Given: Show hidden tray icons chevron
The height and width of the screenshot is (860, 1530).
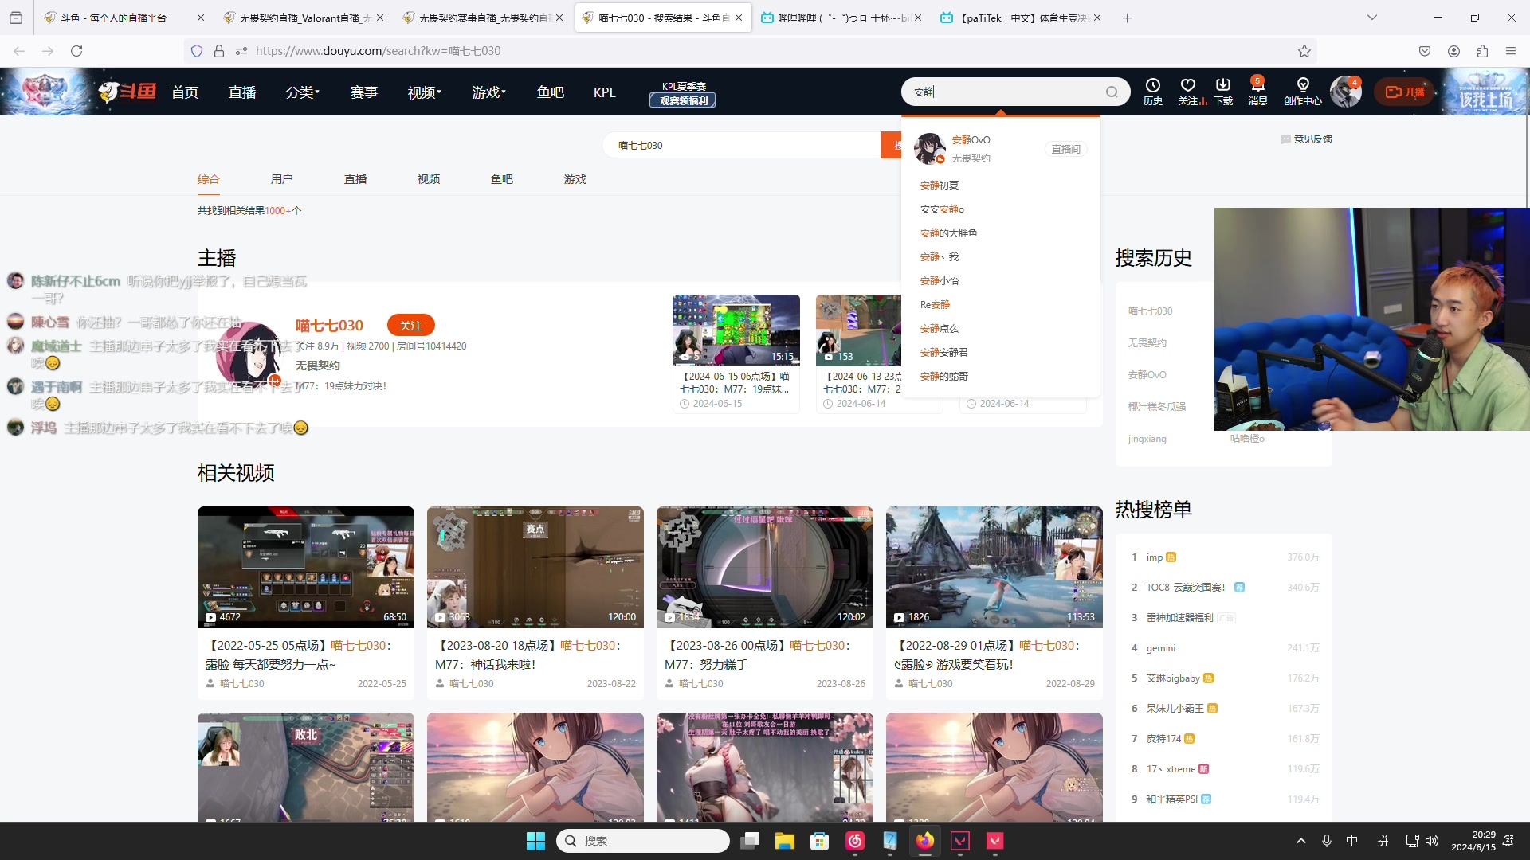Looking at the screenshot, I should pyautogui.click(x=1301, y=841).
